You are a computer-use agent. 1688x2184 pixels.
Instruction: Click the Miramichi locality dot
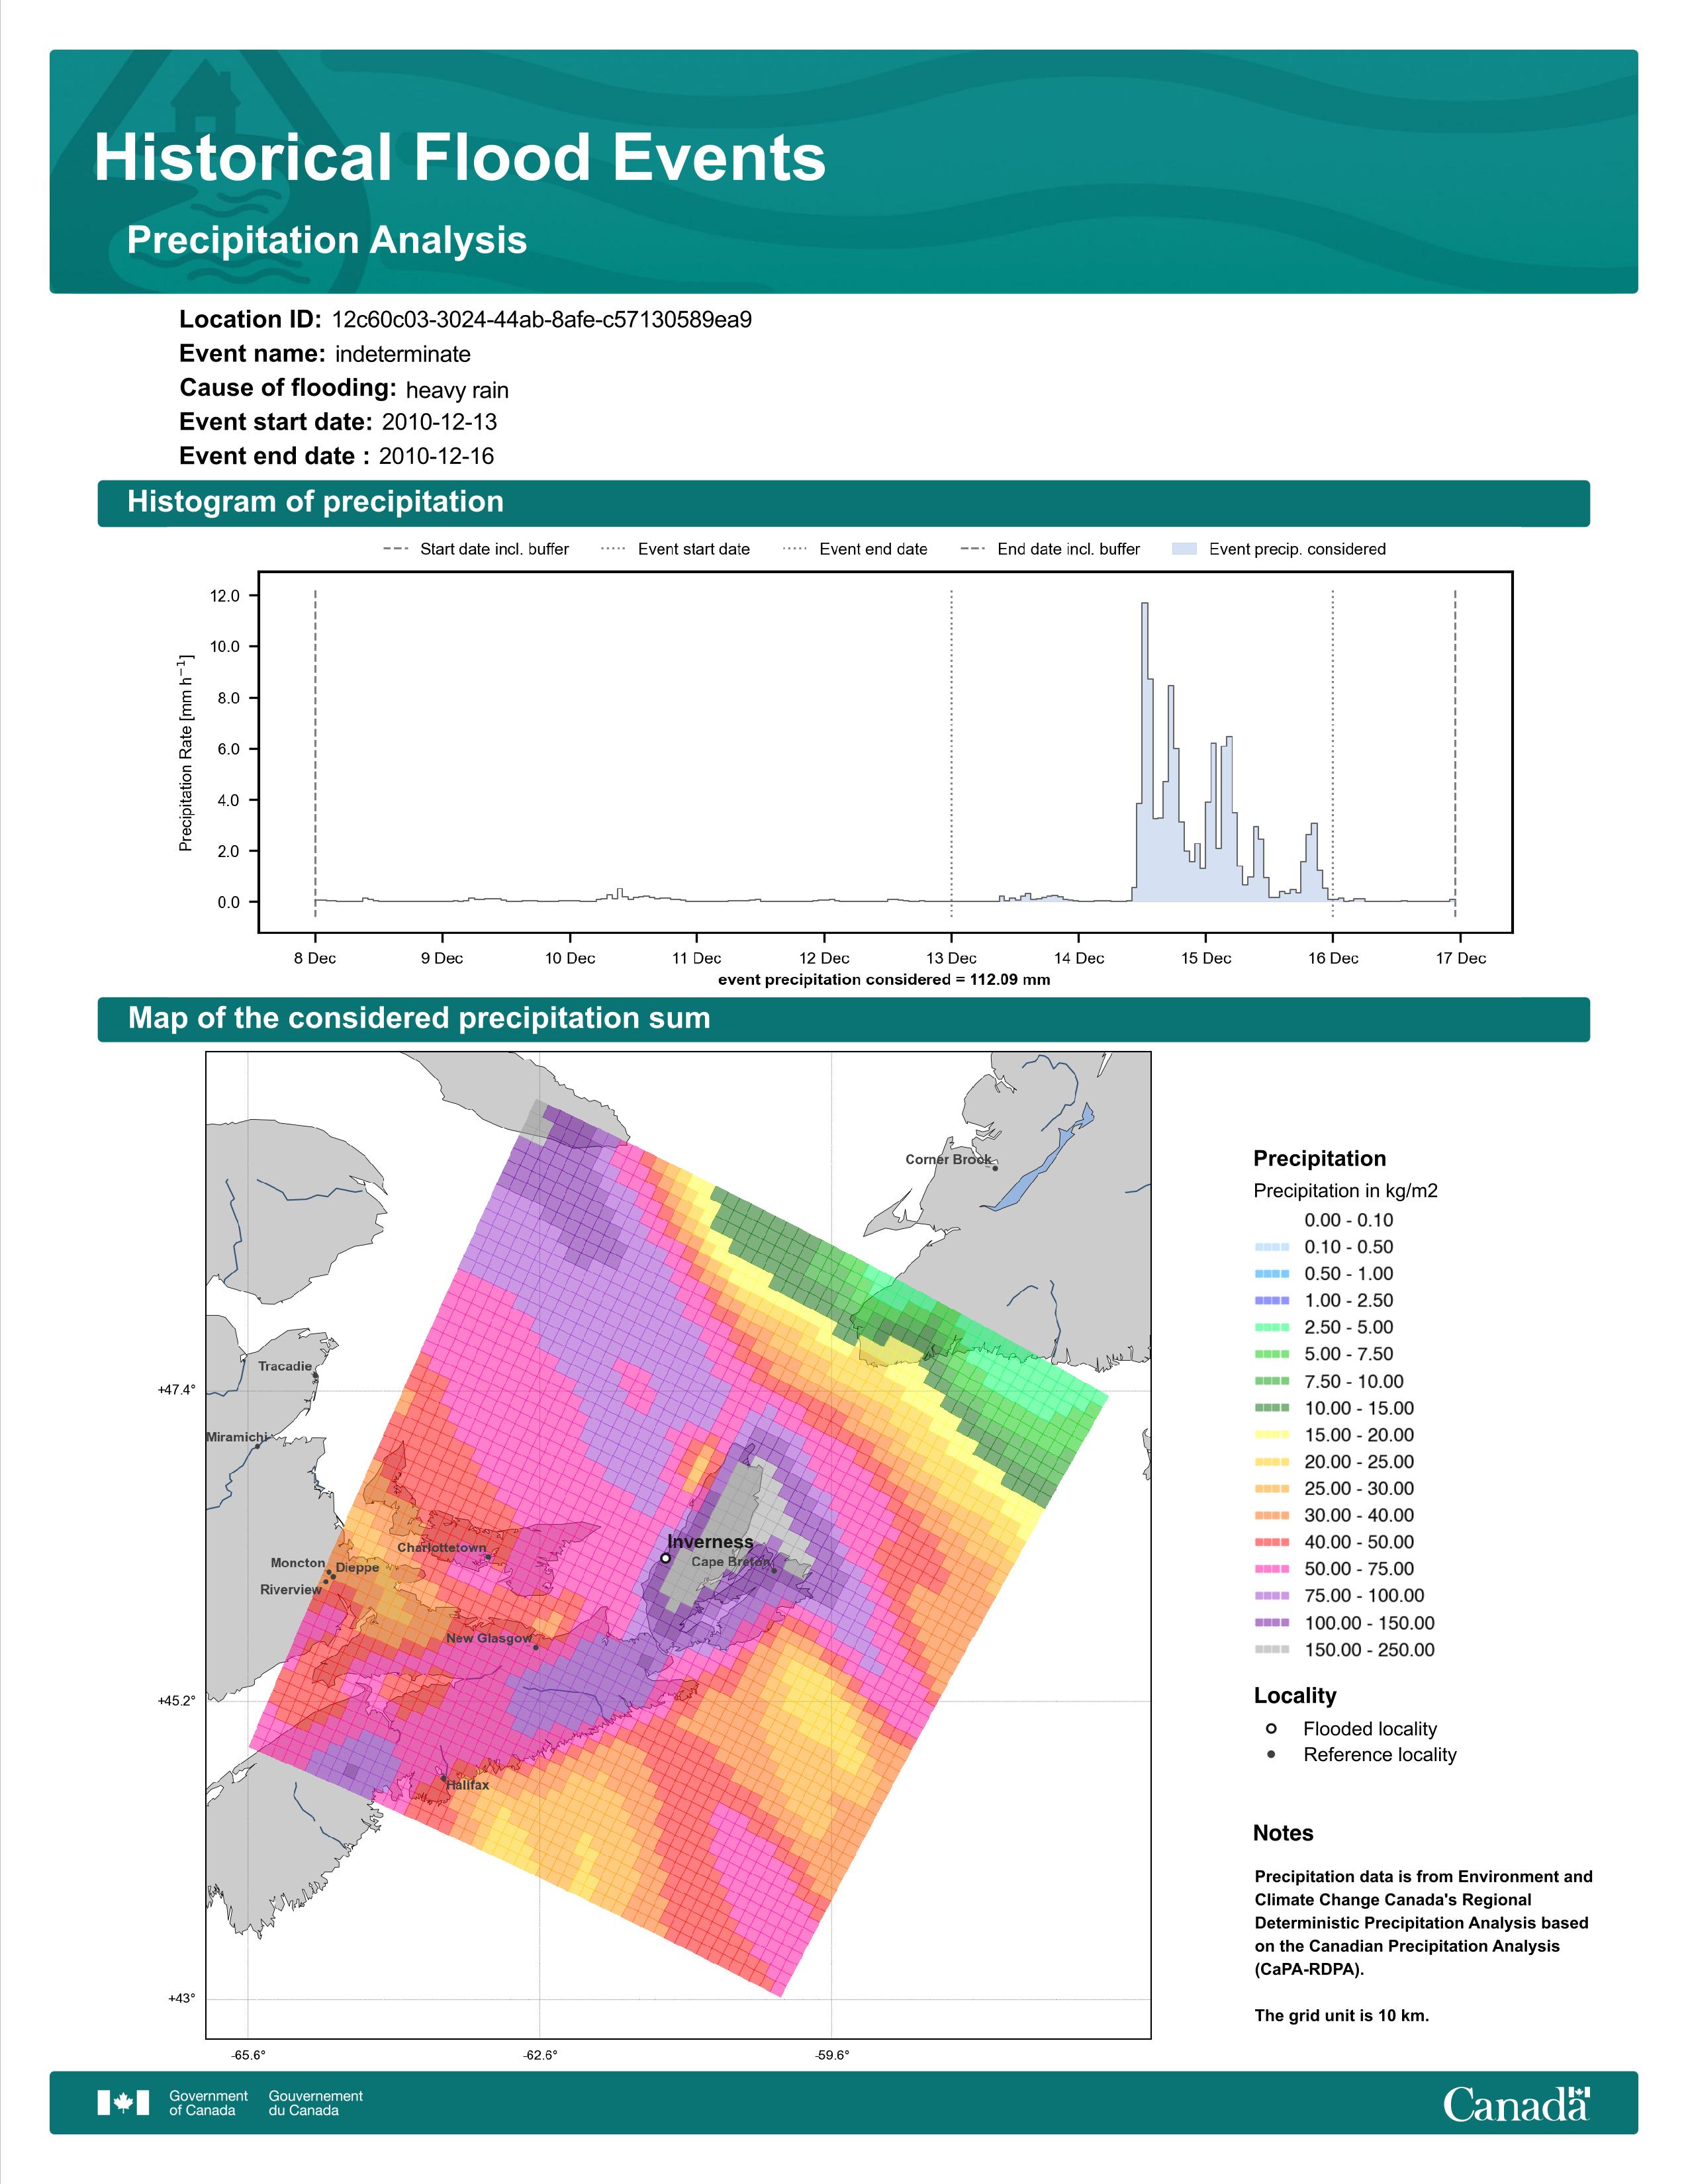click(257, 1446)
